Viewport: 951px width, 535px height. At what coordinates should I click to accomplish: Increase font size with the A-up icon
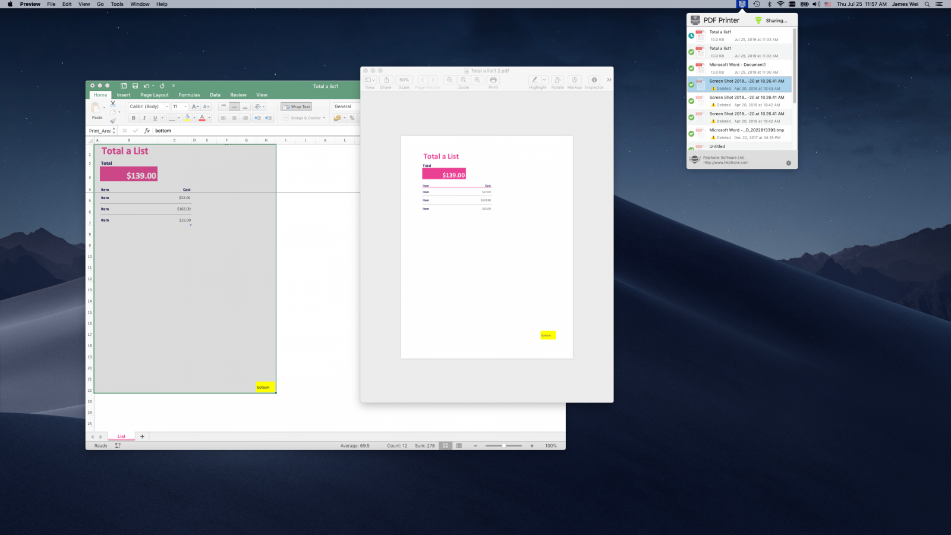point(195,106)
